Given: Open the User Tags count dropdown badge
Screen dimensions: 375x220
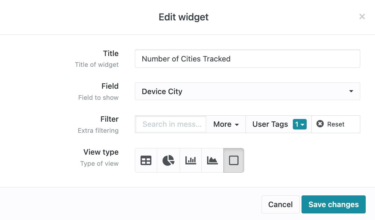Looking at the screenshot, I should click(x=299, y=124).
